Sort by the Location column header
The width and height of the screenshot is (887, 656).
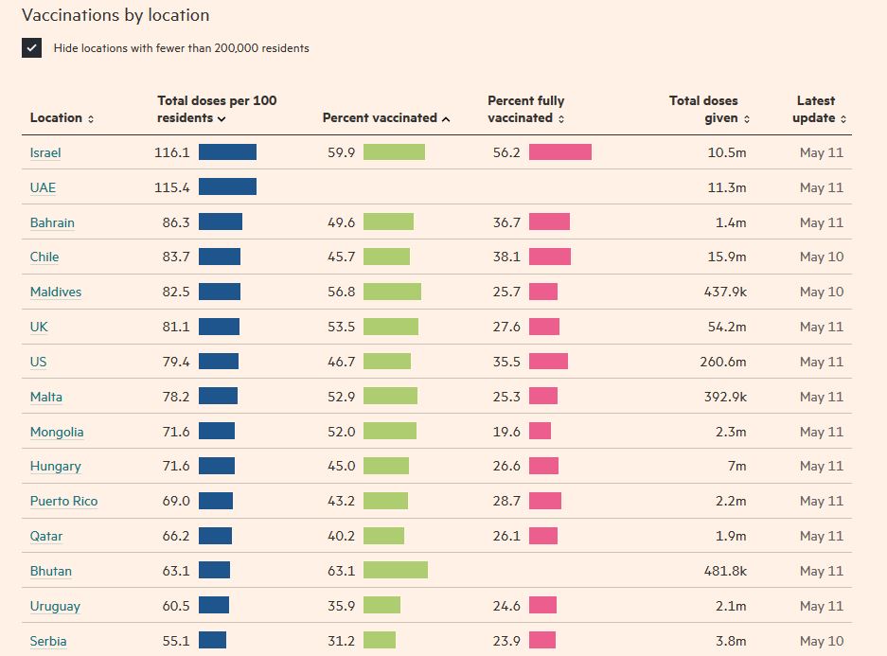pos(62,118)
